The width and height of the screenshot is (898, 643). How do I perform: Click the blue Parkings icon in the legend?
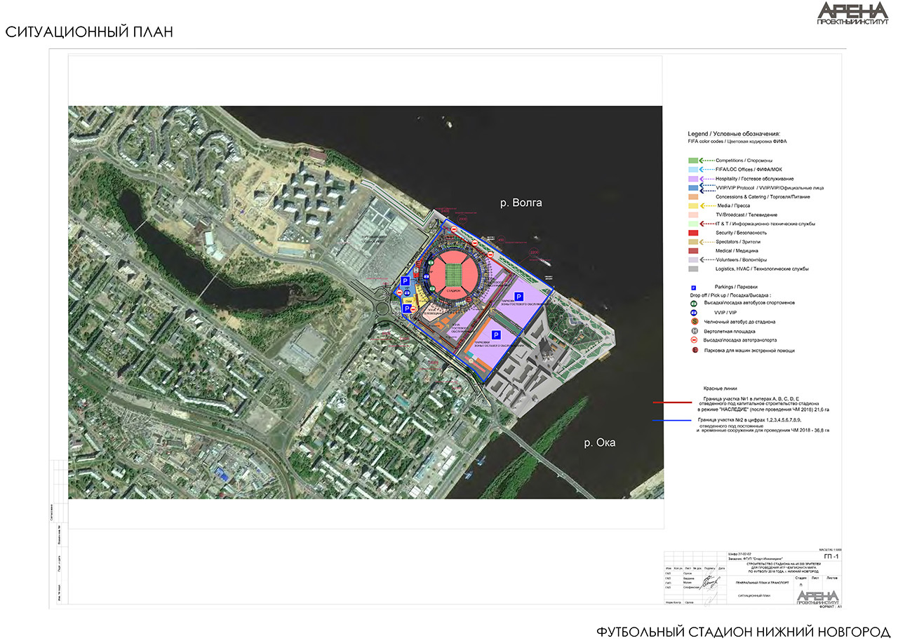[693, 287]
